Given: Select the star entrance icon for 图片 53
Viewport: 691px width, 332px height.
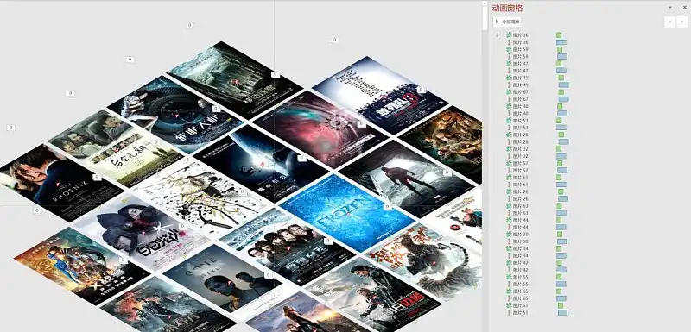Looking at the screenshot, I should point(509,121).
